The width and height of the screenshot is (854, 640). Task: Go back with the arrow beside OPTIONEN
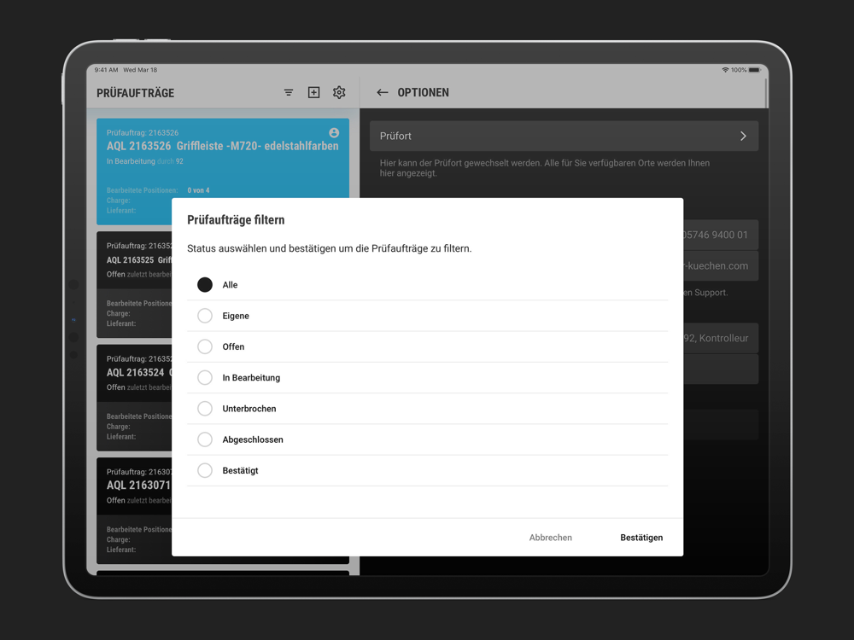point(383,92)
